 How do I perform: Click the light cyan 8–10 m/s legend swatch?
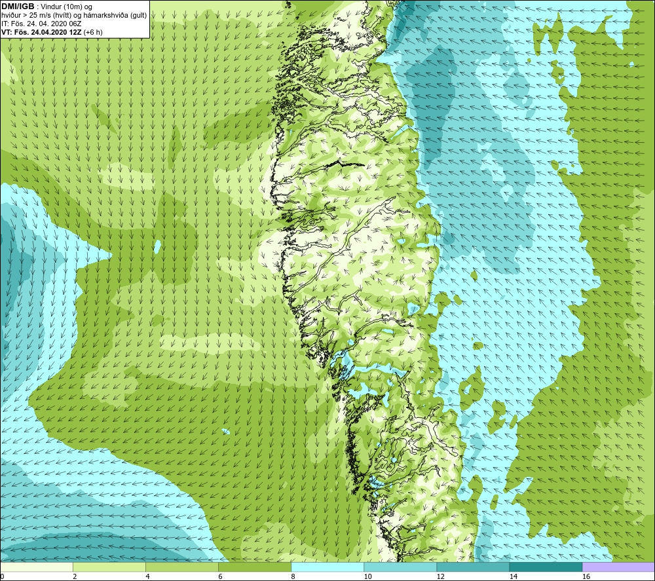click(327, 567)
